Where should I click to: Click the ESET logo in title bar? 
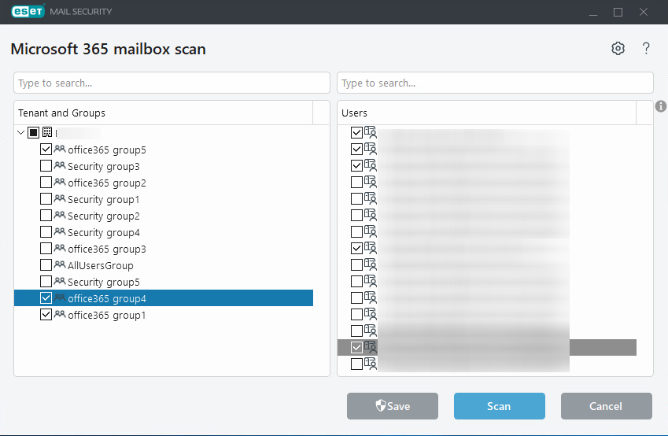click(28, 12)
